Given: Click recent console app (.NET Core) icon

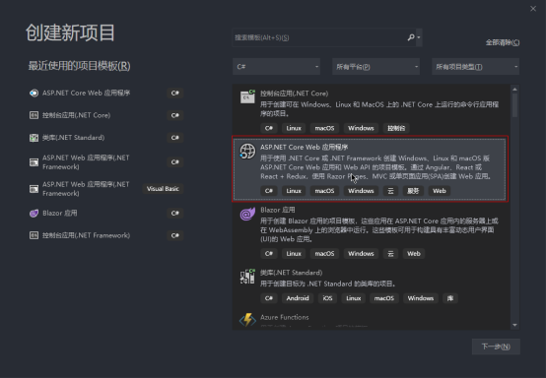Looking at the screenshot, I should coord(34,115).
